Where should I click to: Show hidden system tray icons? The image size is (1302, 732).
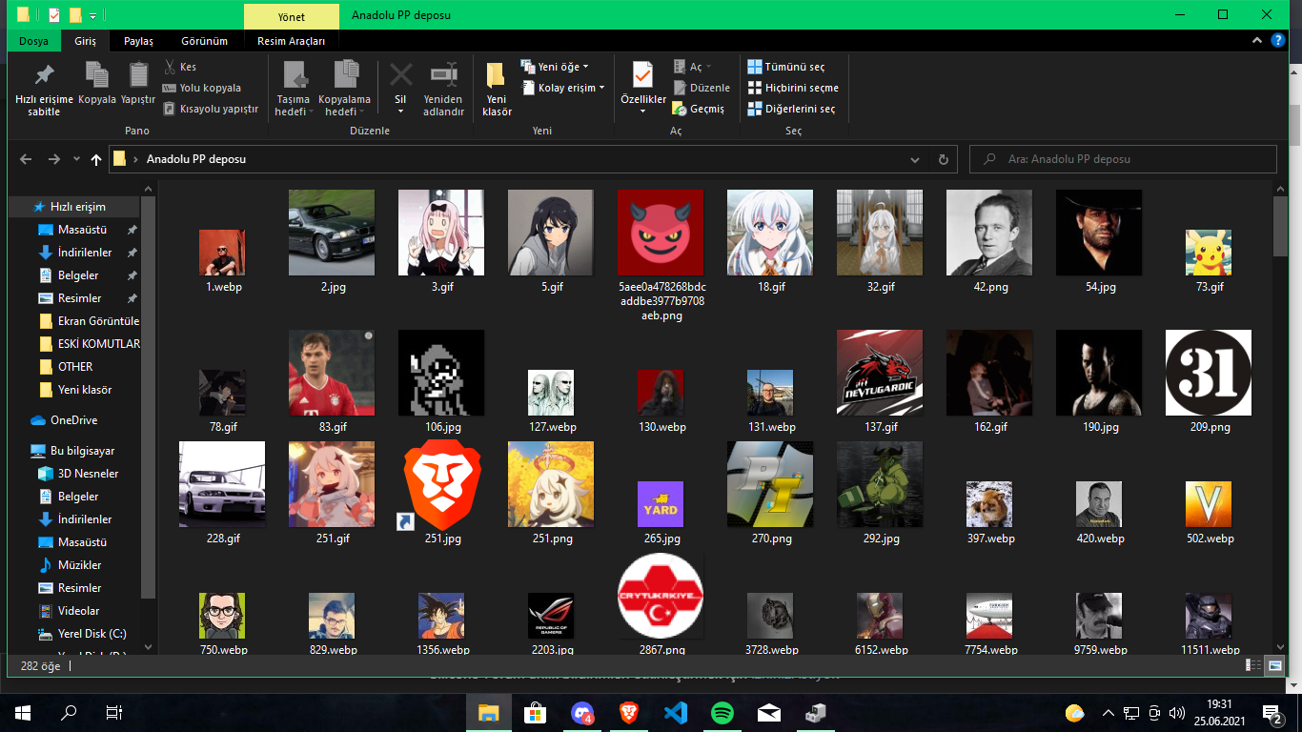(x=1108, y=712)
